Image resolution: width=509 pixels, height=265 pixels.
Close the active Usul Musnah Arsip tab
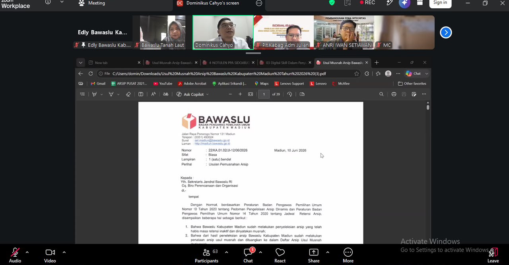tap(367, 63)
